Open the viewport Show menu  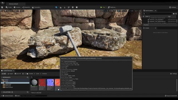click(22, 11)
